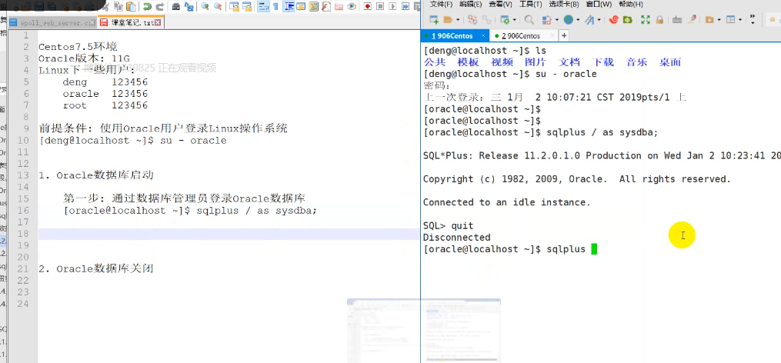Open the 工具(T) menu in Xshell
Viewport: 781px width, 363px height.
tap(530, 4)
